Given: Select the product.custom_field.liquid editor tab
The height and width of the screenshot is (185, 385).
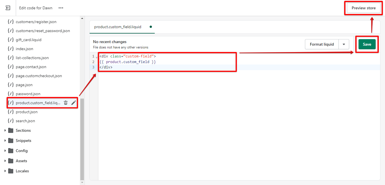Looking at the screenshot, I should (118, 27).
